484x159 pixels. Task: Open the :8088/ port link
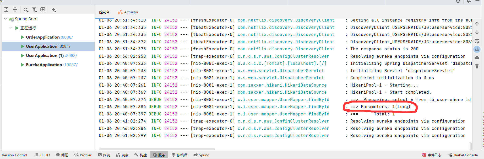[x=67, y=37]
